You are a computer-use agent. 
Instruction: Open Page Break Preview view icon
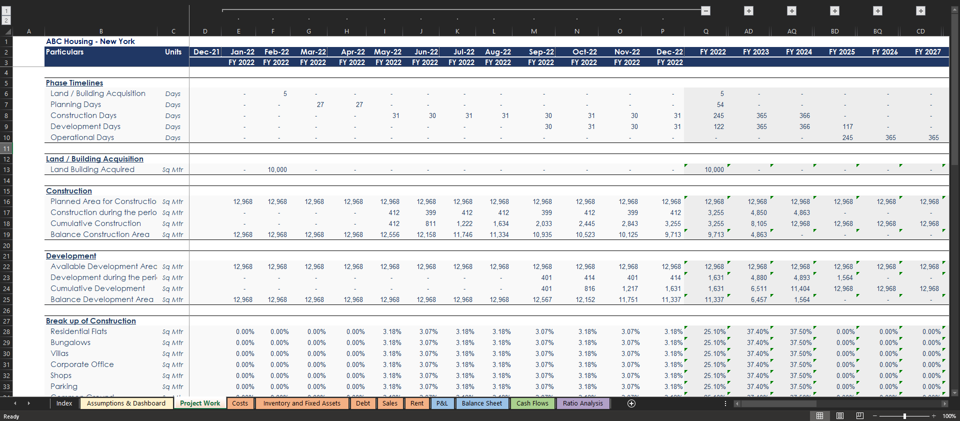click(860, 416)
